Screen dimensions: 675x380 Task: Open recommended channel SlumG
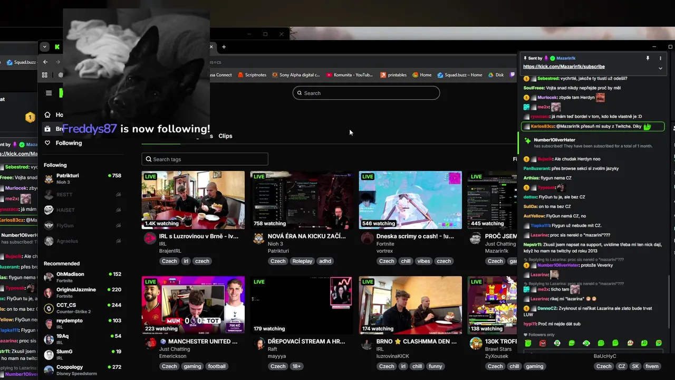coord(82,354)
